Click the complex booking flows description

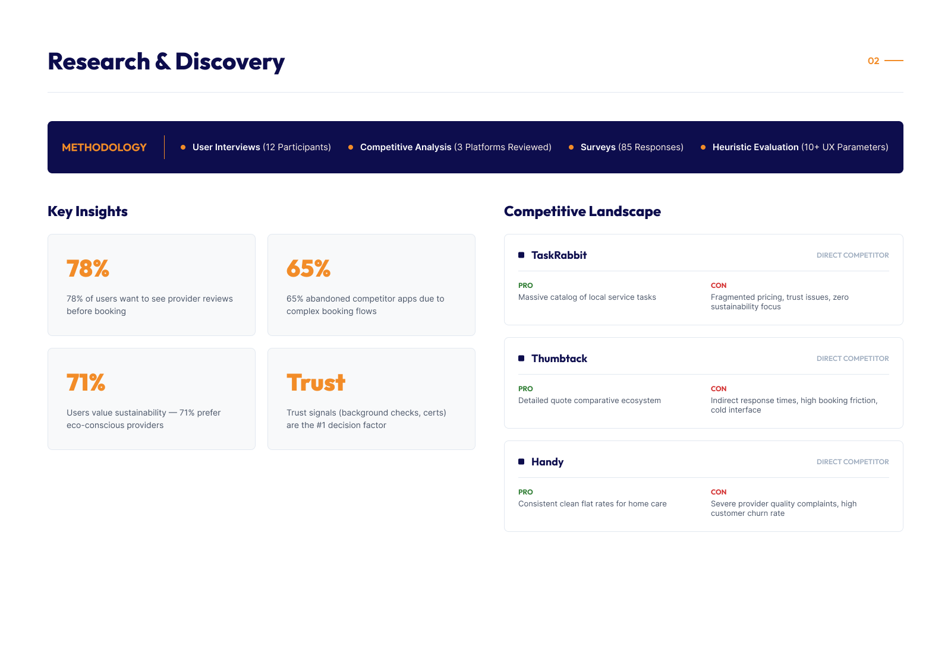366,305
